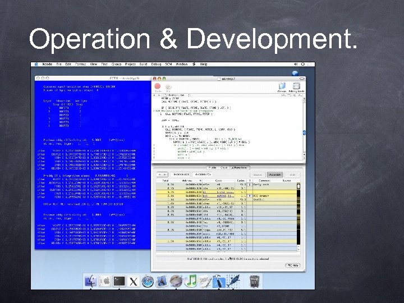The image size is (404, 303).
Task: Switch to Xcode in the Dock
Action: 219,281
